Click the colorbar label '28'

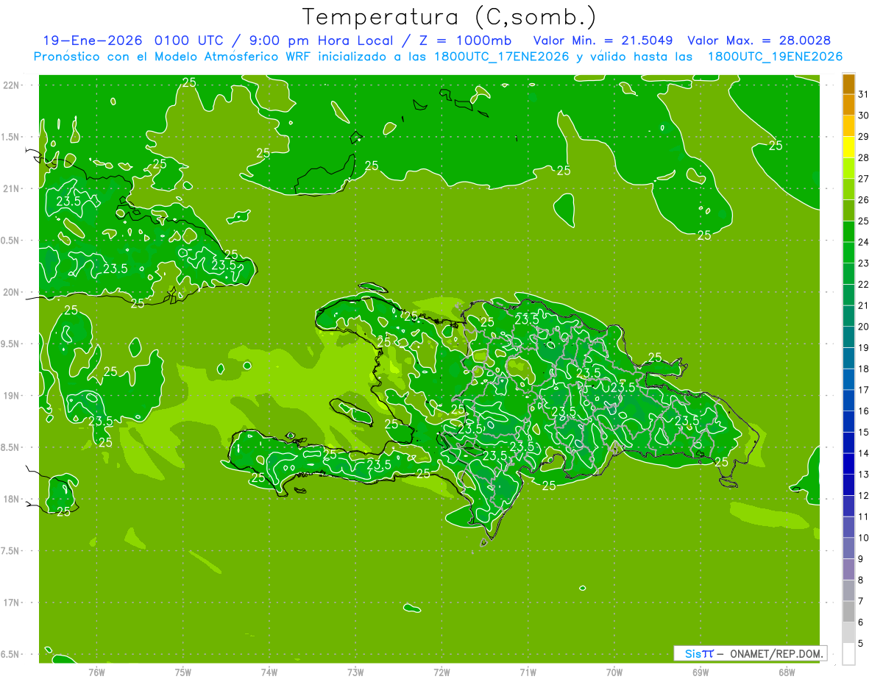point(864,157)
